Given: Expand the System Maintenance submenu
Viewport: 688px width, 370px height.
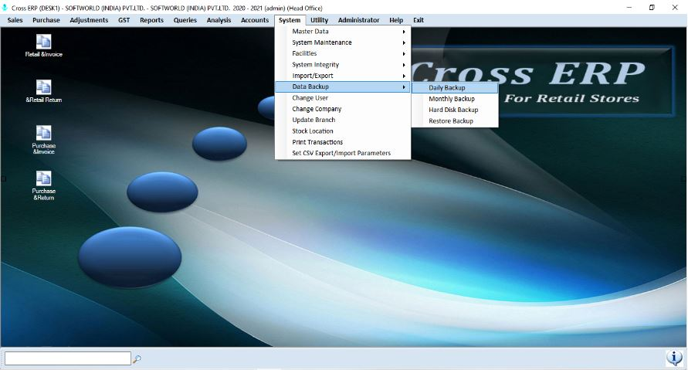Looking at the screenshot, I should point(343,42).
